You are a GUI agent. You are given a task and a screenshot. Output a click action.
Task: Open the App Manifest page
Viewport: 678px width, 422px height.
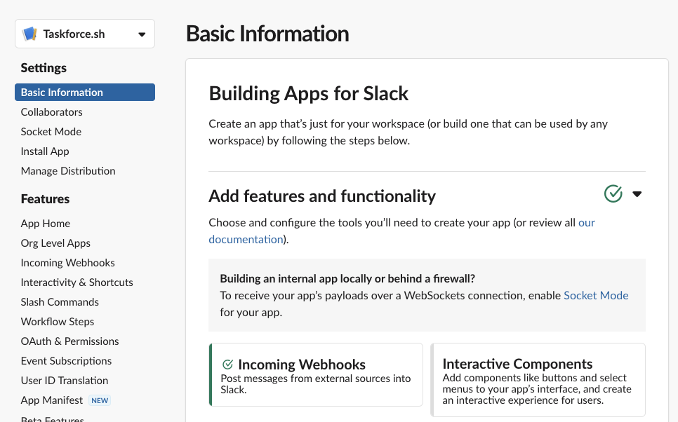[53, 400]
